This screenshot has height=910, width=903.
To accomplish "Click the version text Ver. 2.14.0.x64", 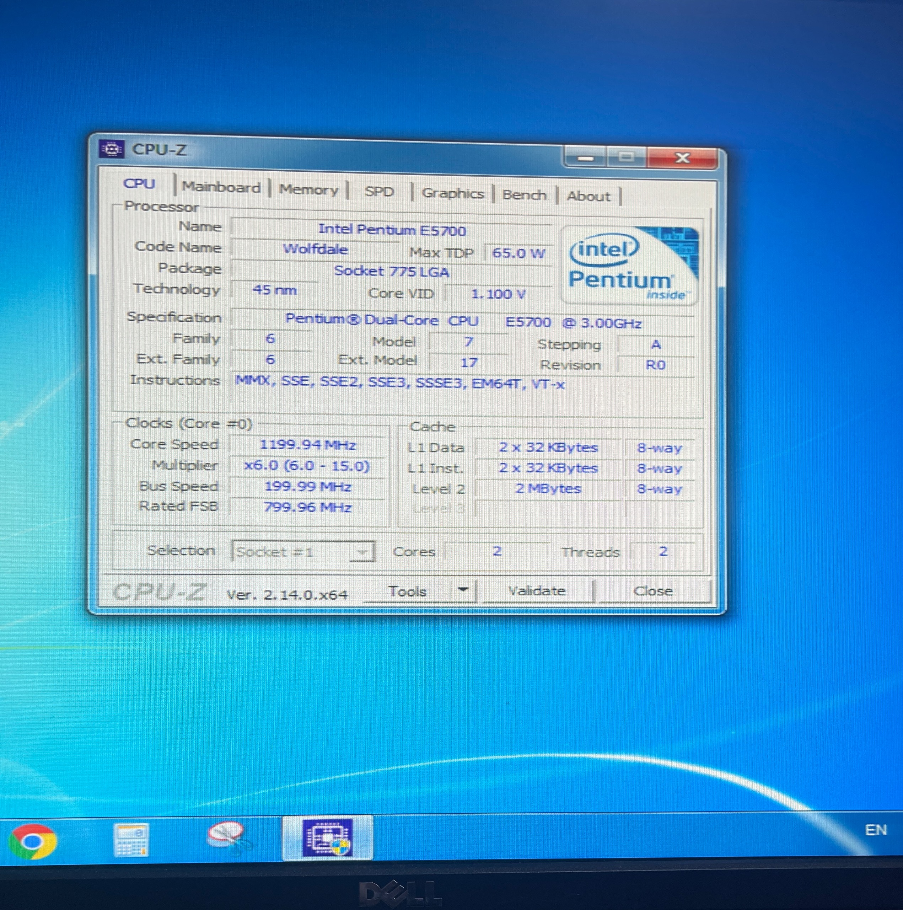I will pyautogui.click(x=287, y=595).
